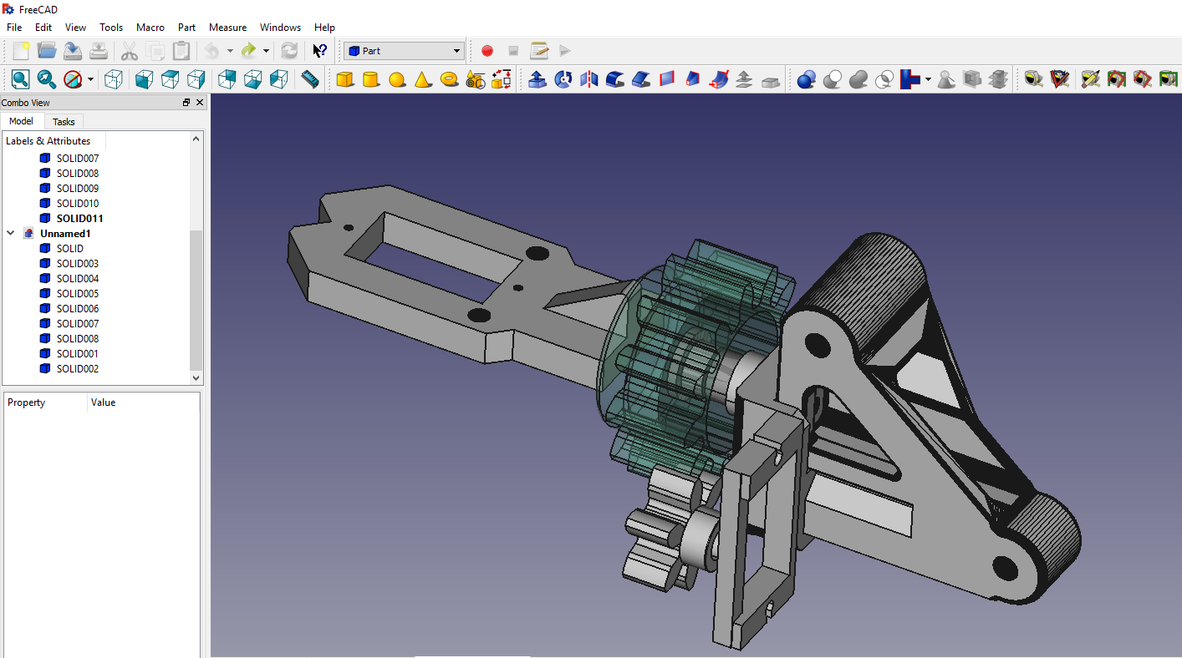Select SOLID010 in the model tree
Image resolution: width=1182 pixels, height=658 pixels.
point(78,204)
